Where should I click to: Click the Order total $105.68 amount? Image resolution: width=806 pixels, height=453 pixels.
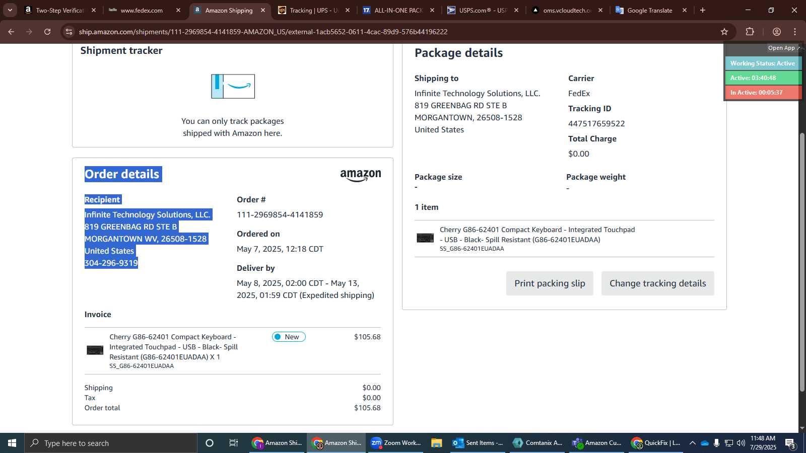367,408
